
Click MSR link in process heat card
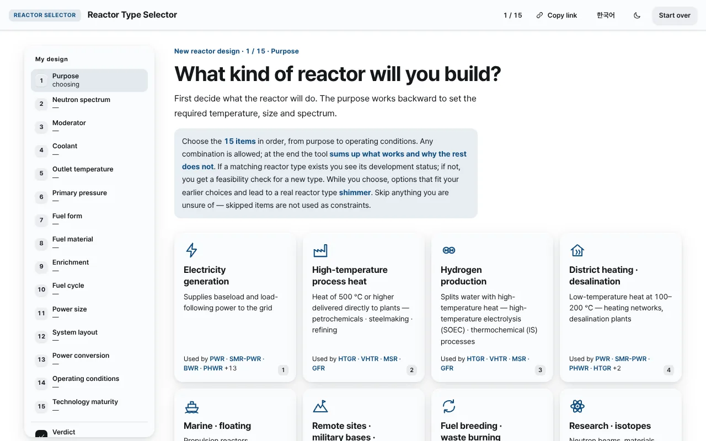tap(391, 359)
